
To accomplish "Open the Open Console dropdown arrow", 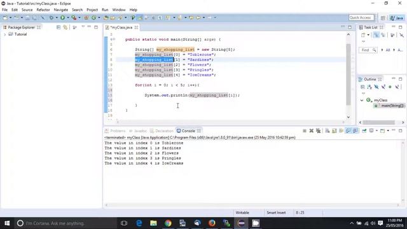I will pos(388,131).
